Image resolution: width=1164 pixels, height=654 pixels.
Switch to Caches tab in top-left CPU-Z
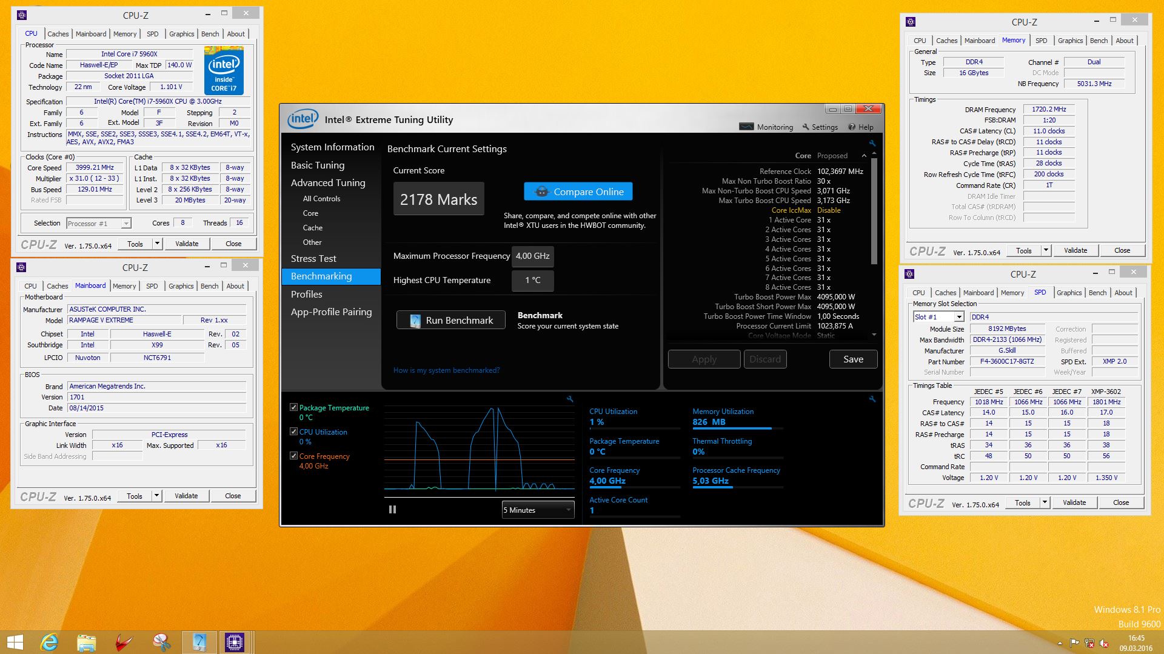pos(58,34)
